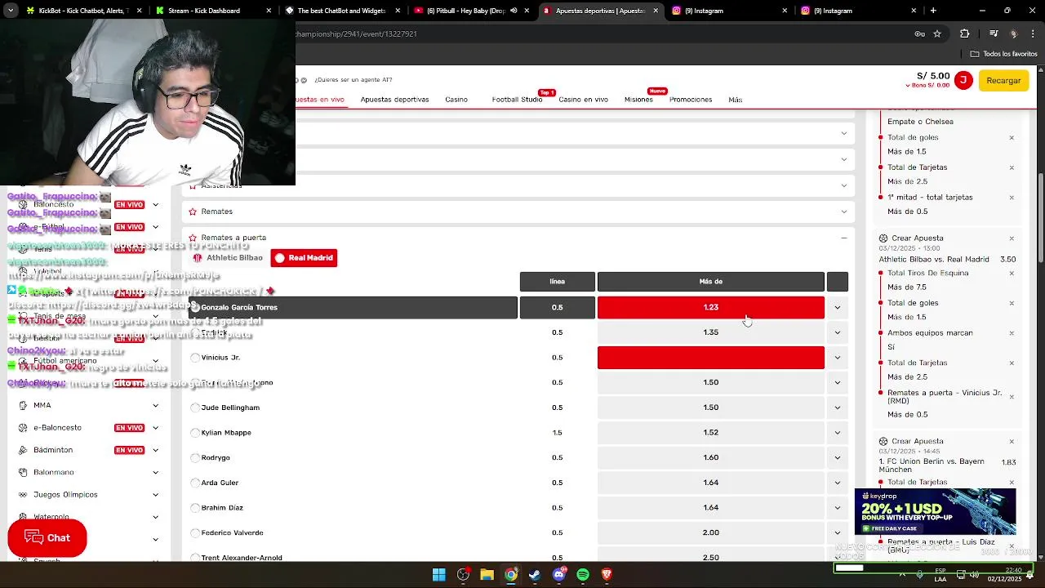Open File Explorer from the taskbar
The width and height of the screenshot is (1045, 588).
click(487, 575)
